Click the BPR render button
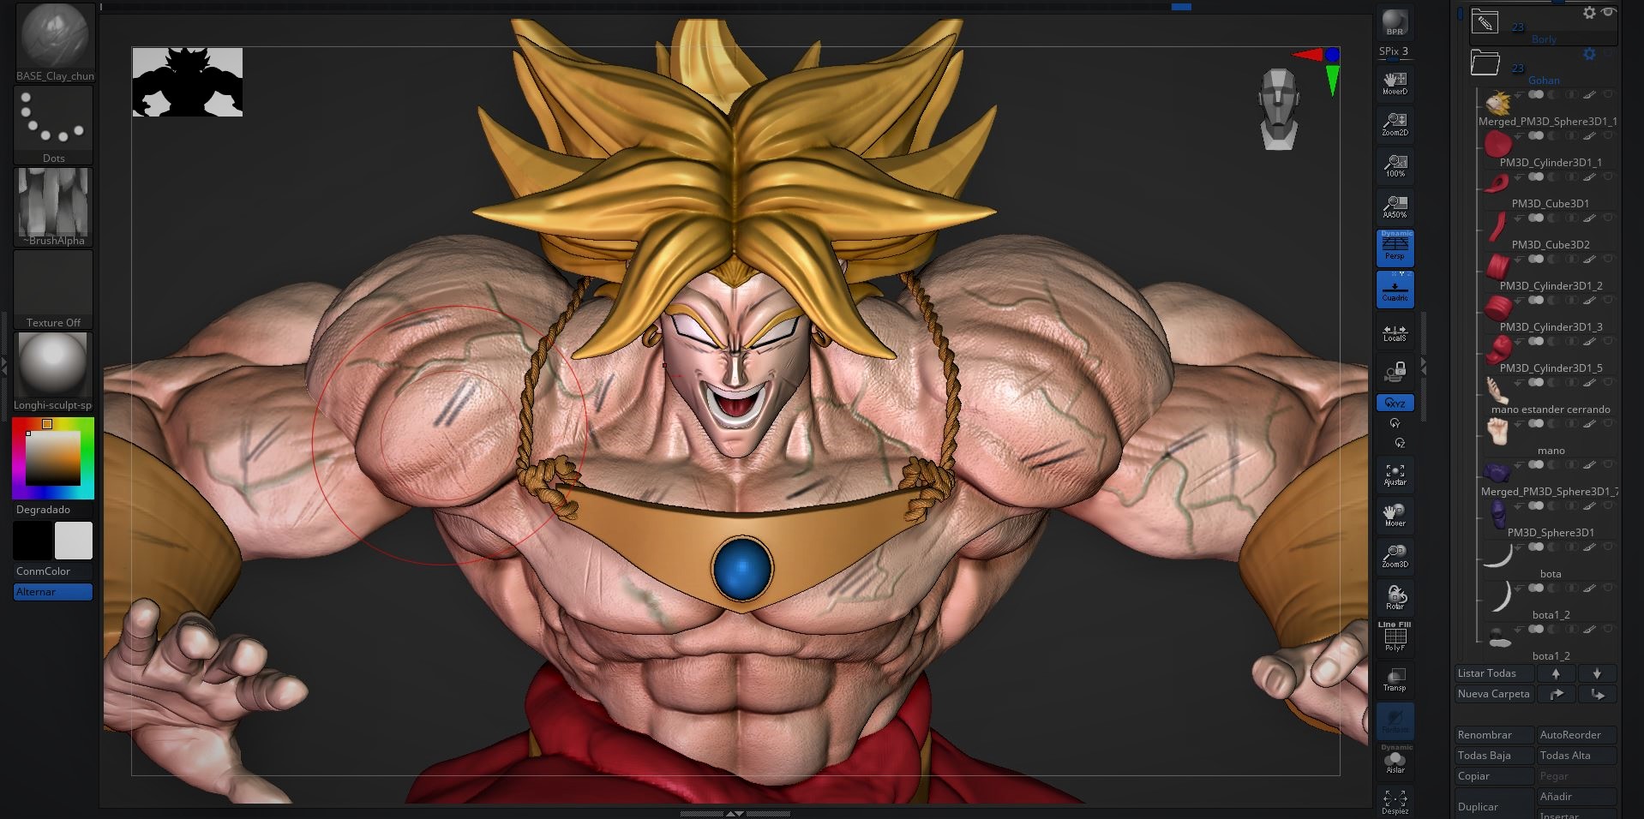Screen dimensions: 1644x819 (1395, 23)
